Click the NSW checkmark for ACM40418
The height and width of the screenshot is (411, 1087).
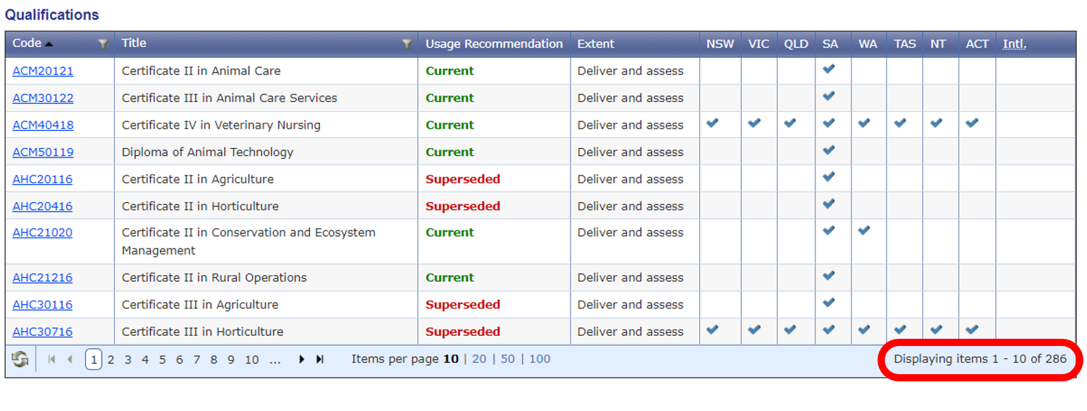[713, 123]
